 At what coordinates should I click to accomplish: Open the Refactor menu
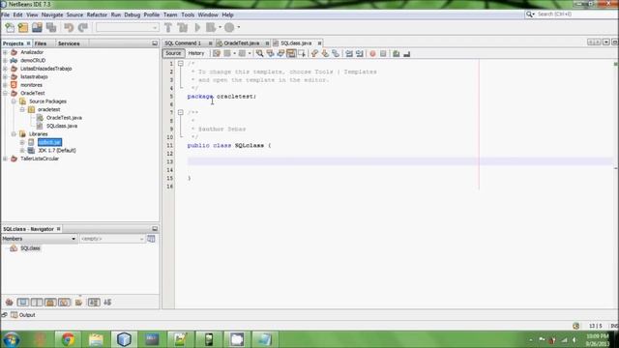coord(97,14)
